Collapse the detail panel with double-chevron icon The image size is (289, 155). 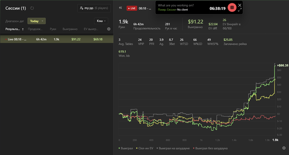pos(121,8)
